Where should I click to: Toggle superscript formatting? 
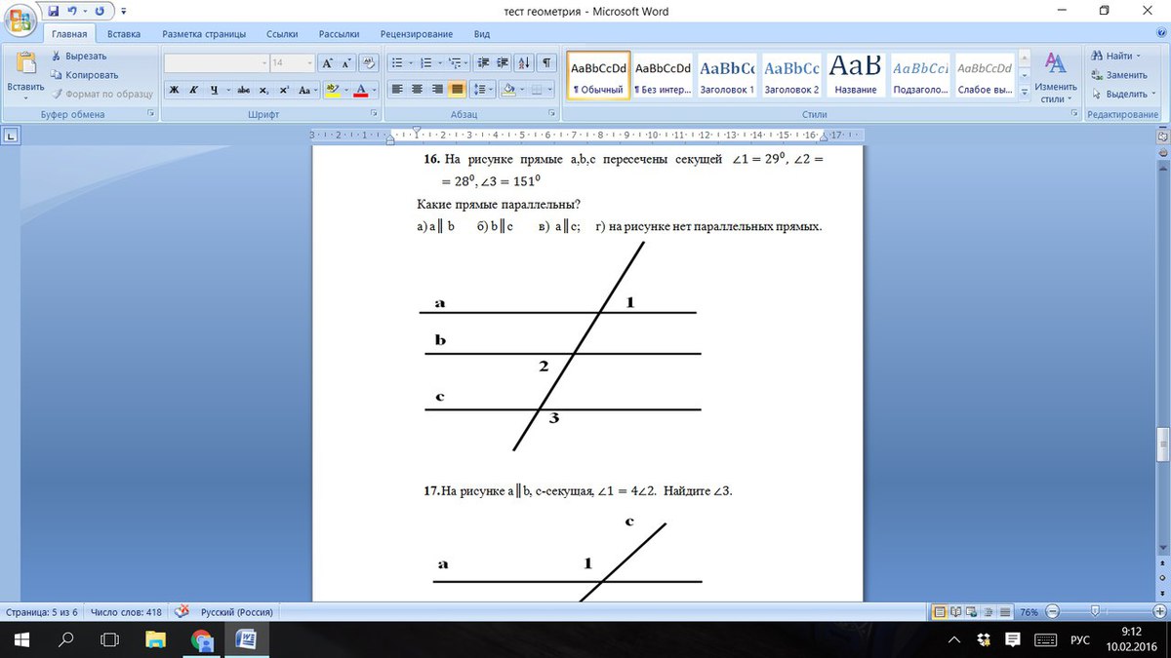pyautogui.click(x=284, y=90)
